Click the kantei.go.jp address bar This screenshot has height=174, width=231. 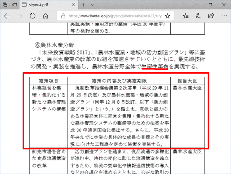coord(112,16)
